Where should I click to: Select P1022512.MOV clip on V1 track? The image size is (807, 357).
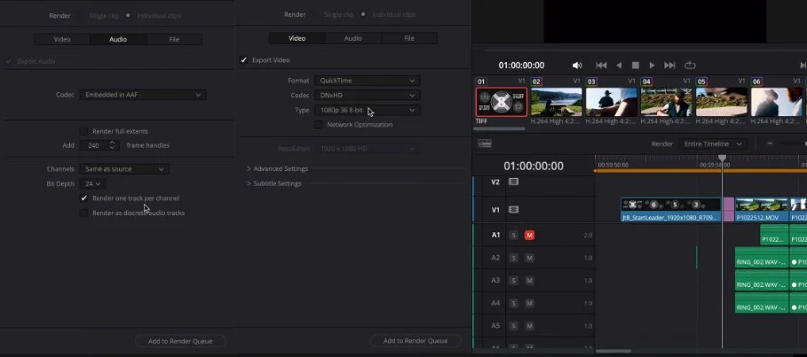tap(762, 210)
